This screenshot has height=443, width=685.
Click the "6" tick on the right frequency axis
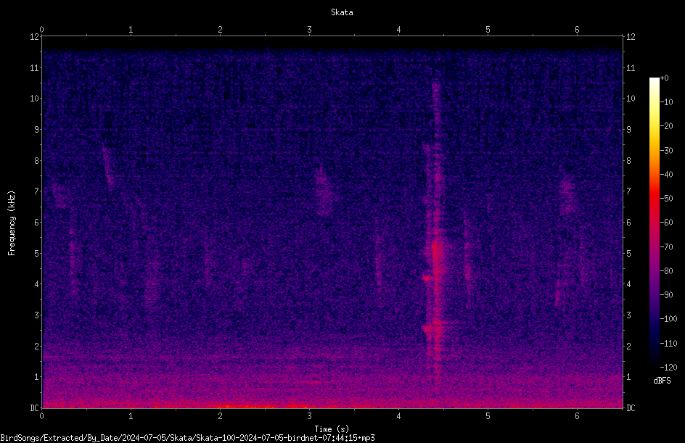click(628, 222)
